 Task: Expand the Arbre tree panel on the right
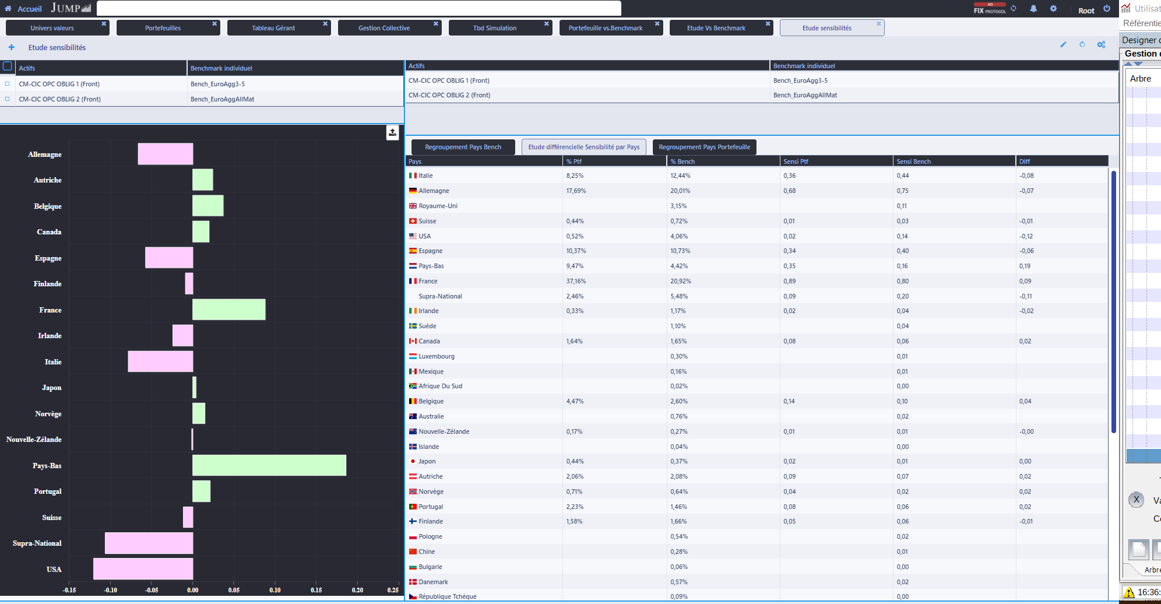(1140, 78)
